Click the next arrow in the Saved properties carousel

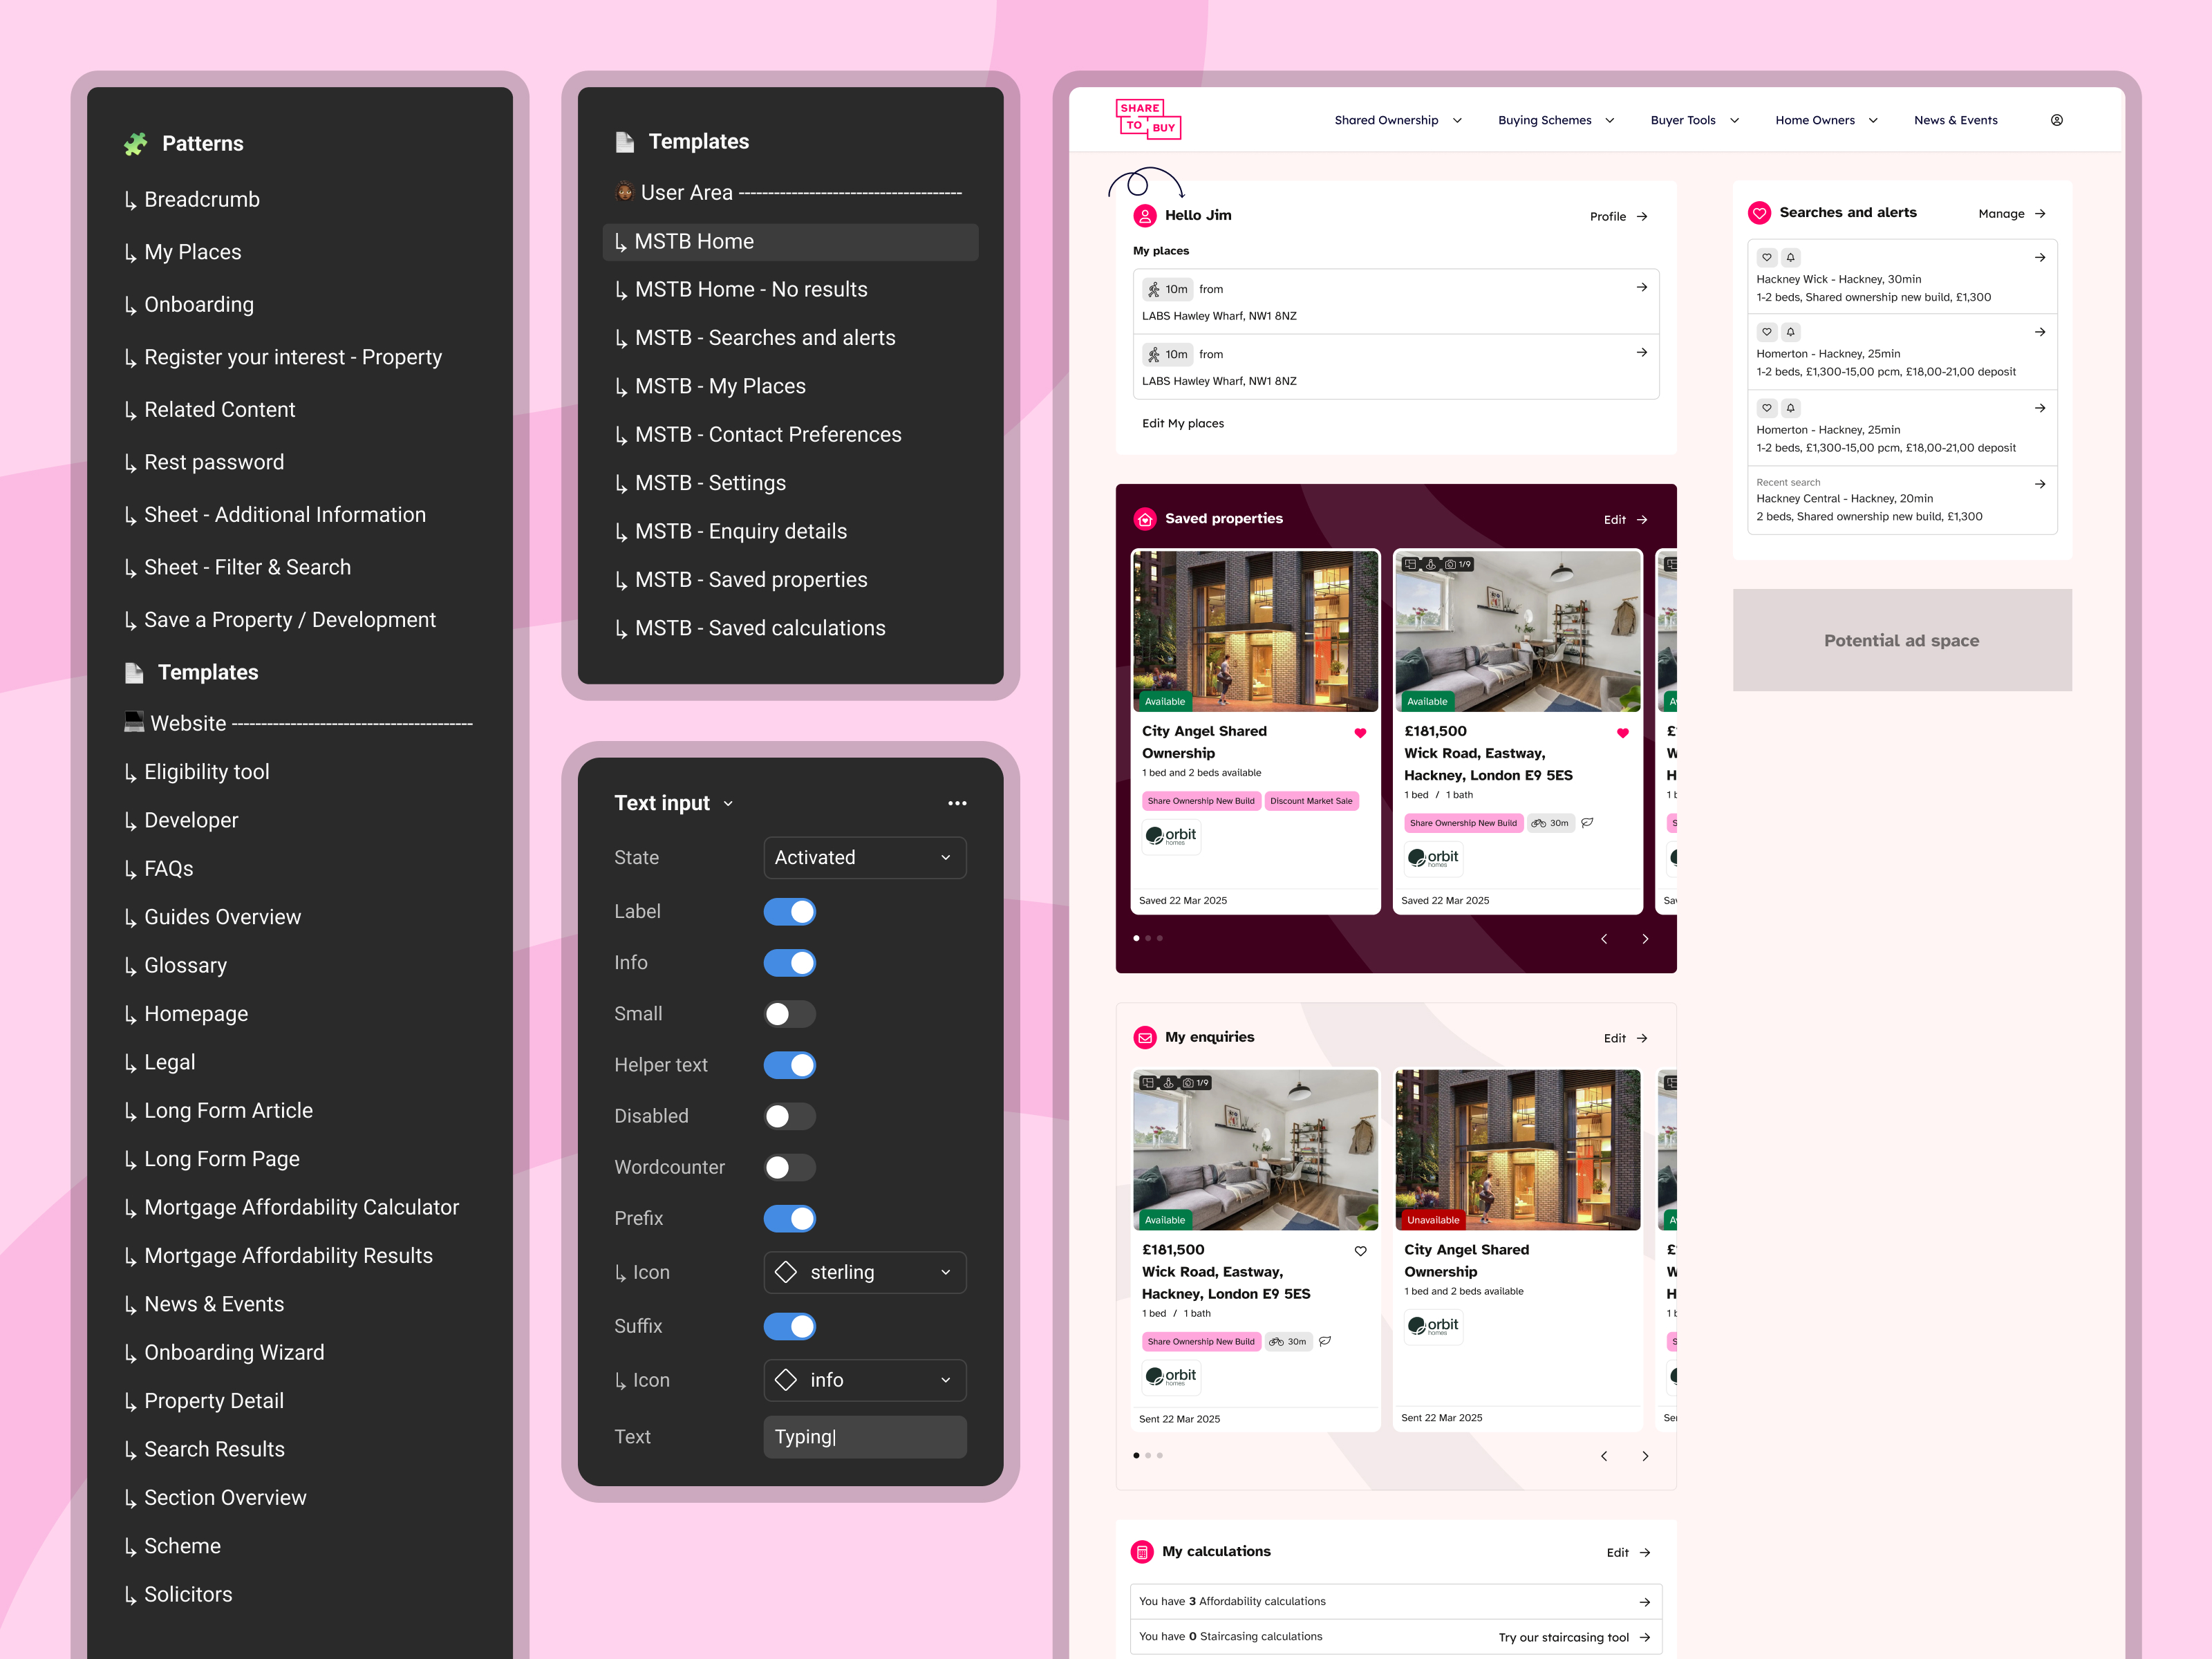[x=1645, y=939]
